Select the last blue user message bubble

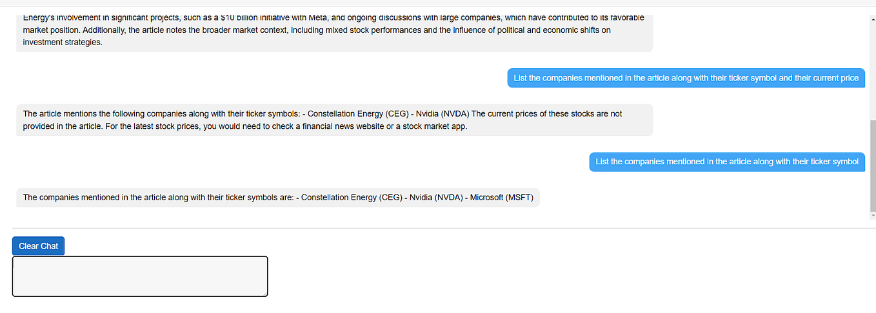pyautogui.click(x=727, y=162)
